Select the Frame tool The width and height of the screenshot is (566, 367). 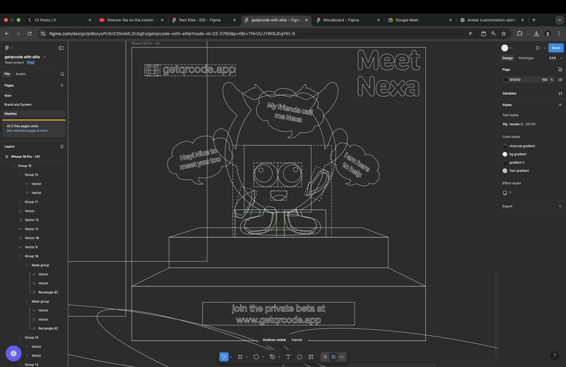click(x=240, y=357)
